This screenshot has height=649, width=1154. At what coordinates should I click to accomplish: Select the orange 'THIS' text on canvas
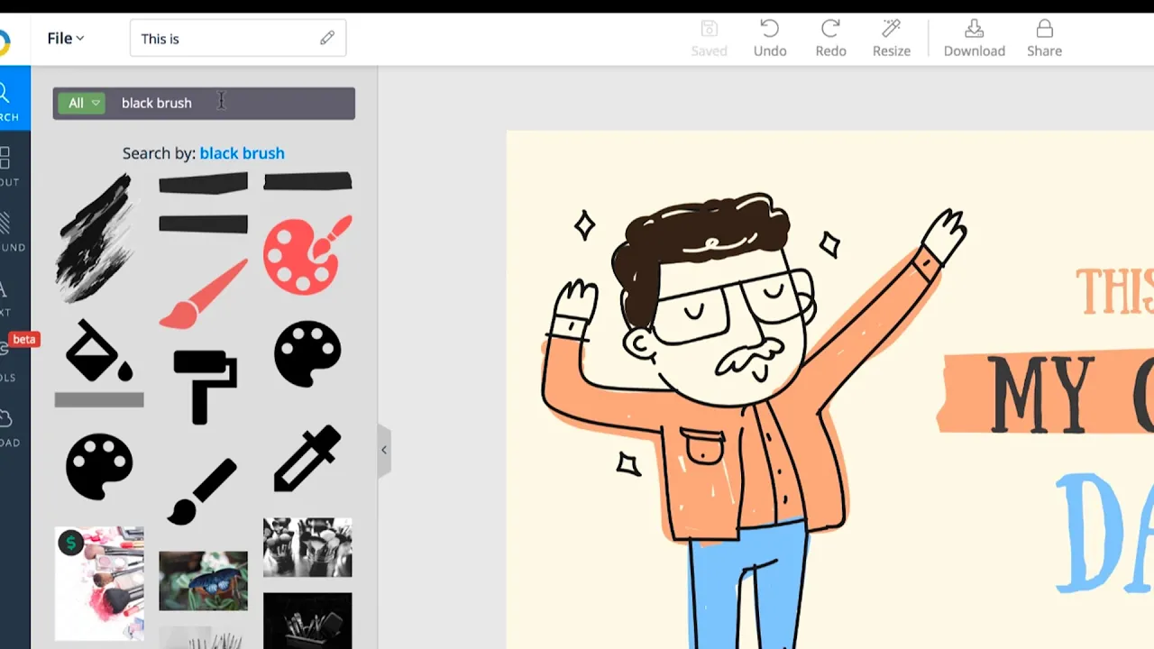coord(1114,290)
